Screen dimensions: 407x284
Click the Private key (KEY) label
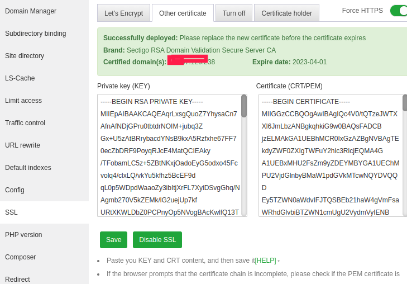pyautogui.click(x=123, y=86)
